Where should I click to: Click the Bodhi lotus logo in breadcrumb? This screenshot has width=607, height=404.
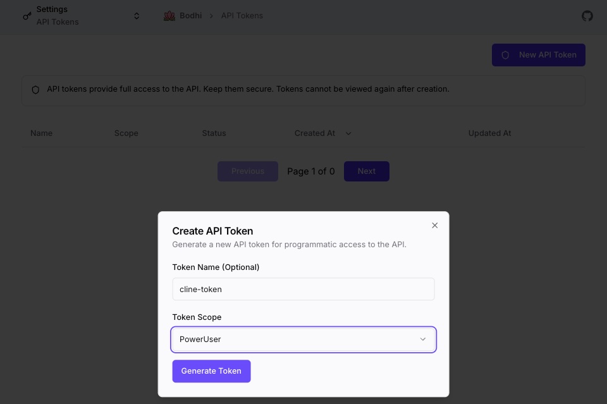tap(169, 15)
